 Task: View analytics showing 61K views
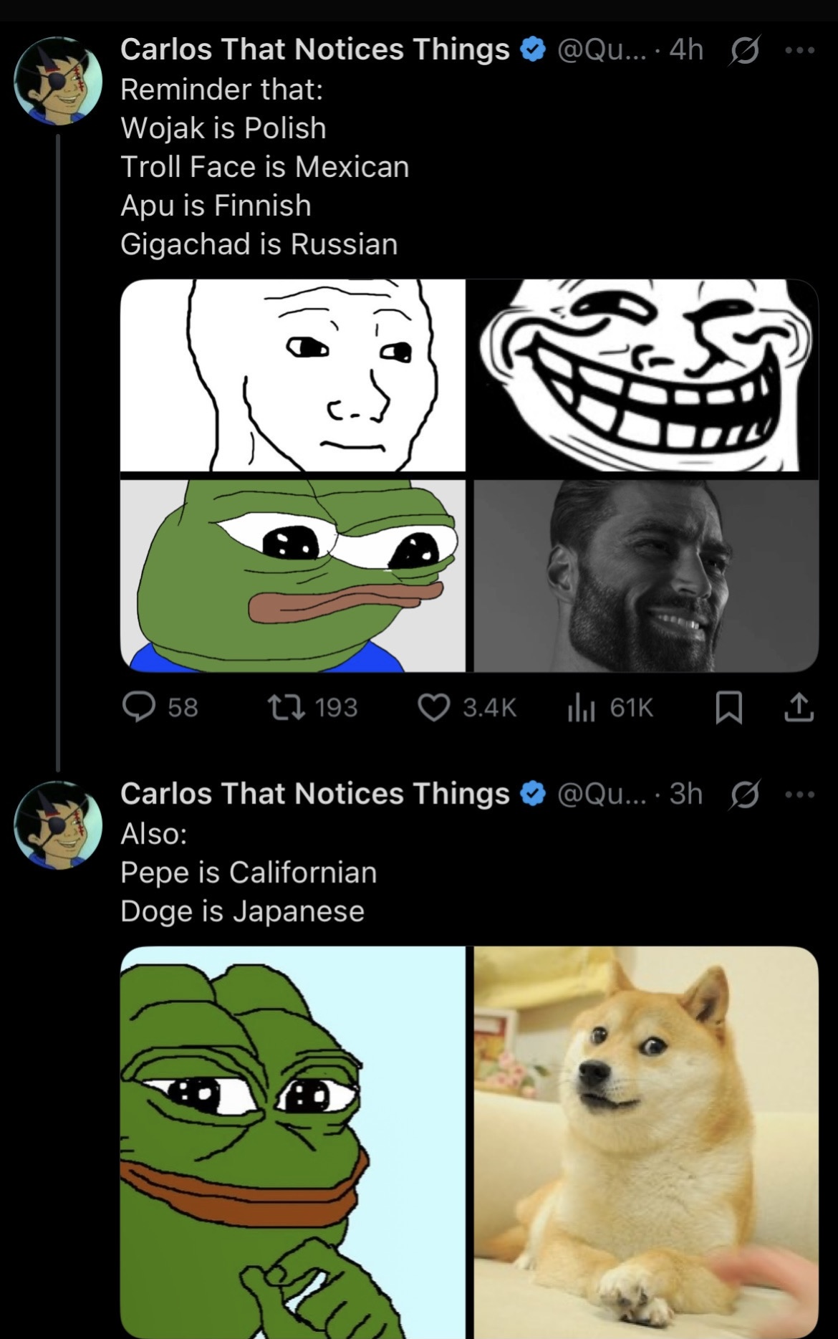(x=581, y=707)
